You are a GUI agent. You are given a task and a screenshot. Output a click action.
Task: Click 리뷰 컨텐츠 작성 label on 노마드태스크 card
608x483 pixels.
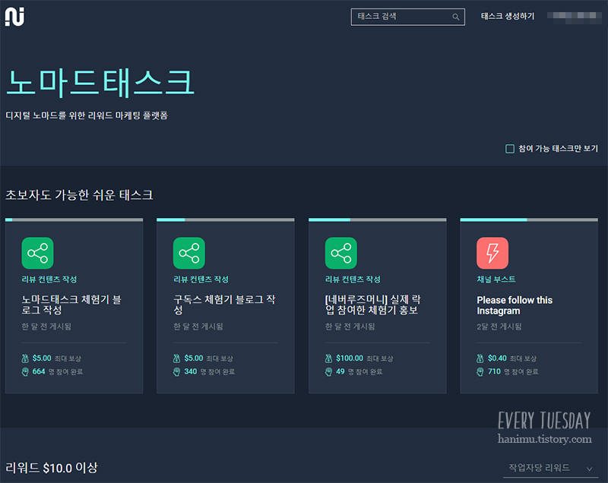tap(49, 279)
